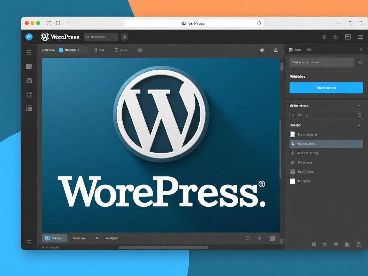Select the refresh icon in the left sidebar
This screenshot has height=276, width=368.
click(x=29, y=95)
